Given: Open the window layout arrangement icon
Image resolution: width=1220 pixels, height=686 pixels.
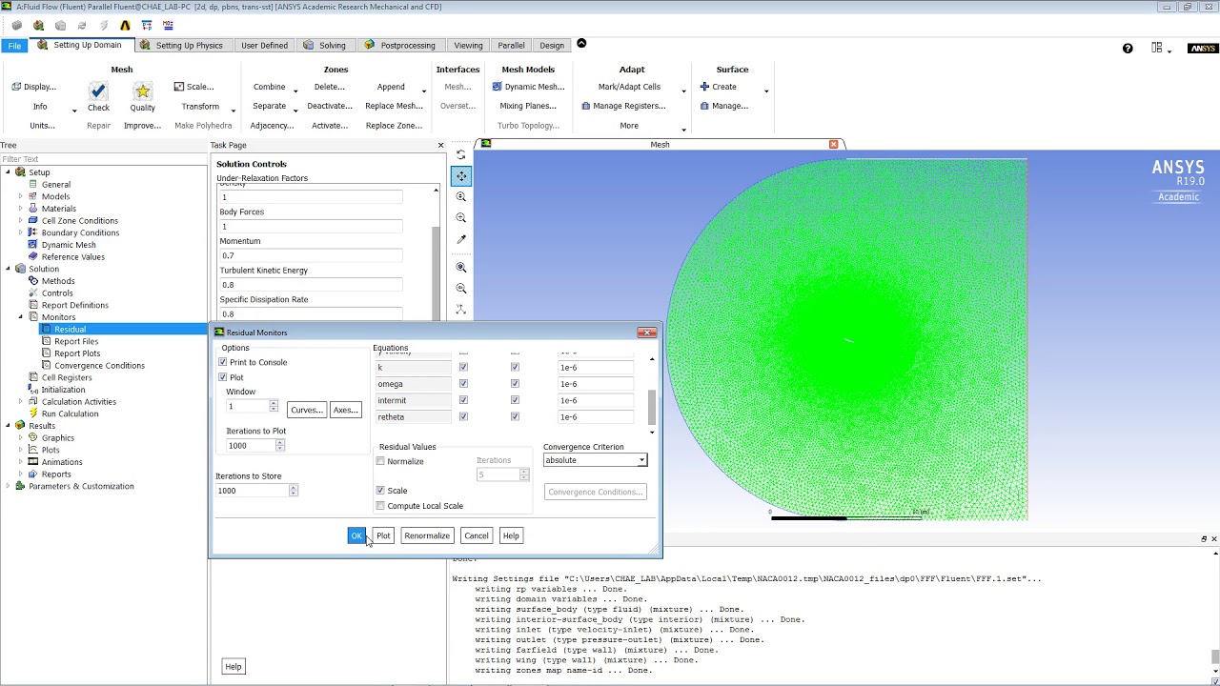Looking at the screenshot, I should tap(1157, 48).
